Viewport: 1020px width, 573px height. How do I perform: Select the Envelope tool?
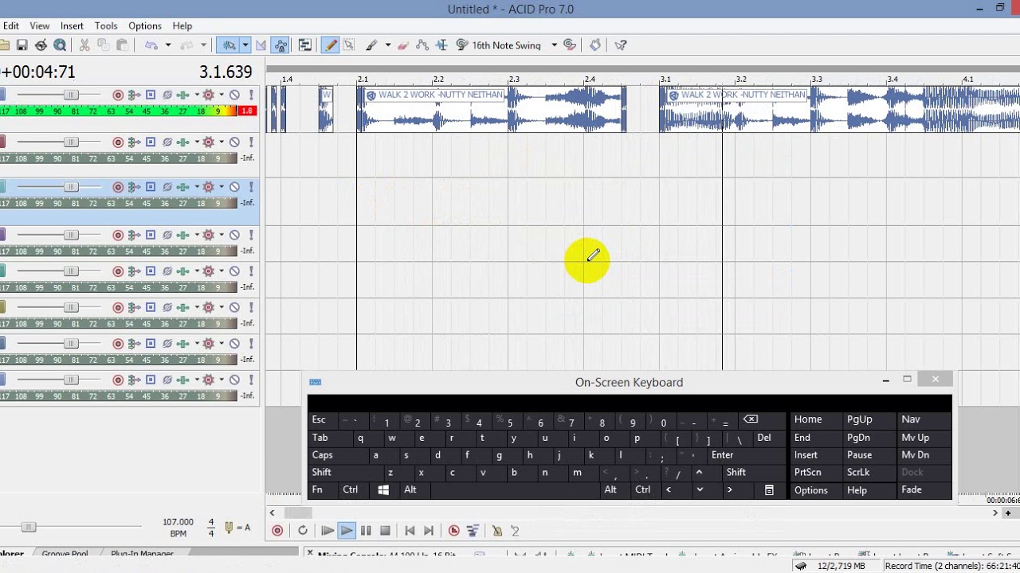422,45
